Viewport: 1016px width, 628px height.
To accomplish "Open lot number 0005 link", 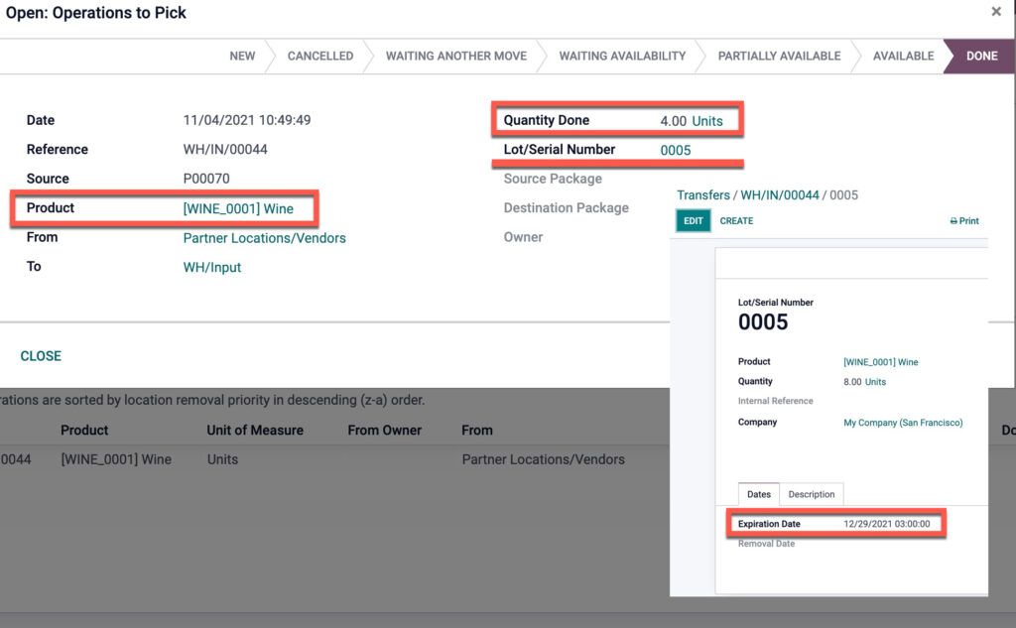I will pos(675,151).
